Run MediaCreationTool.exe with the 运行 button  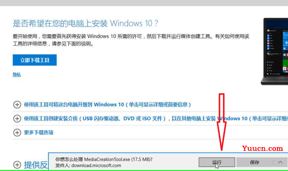click(217, 162)
